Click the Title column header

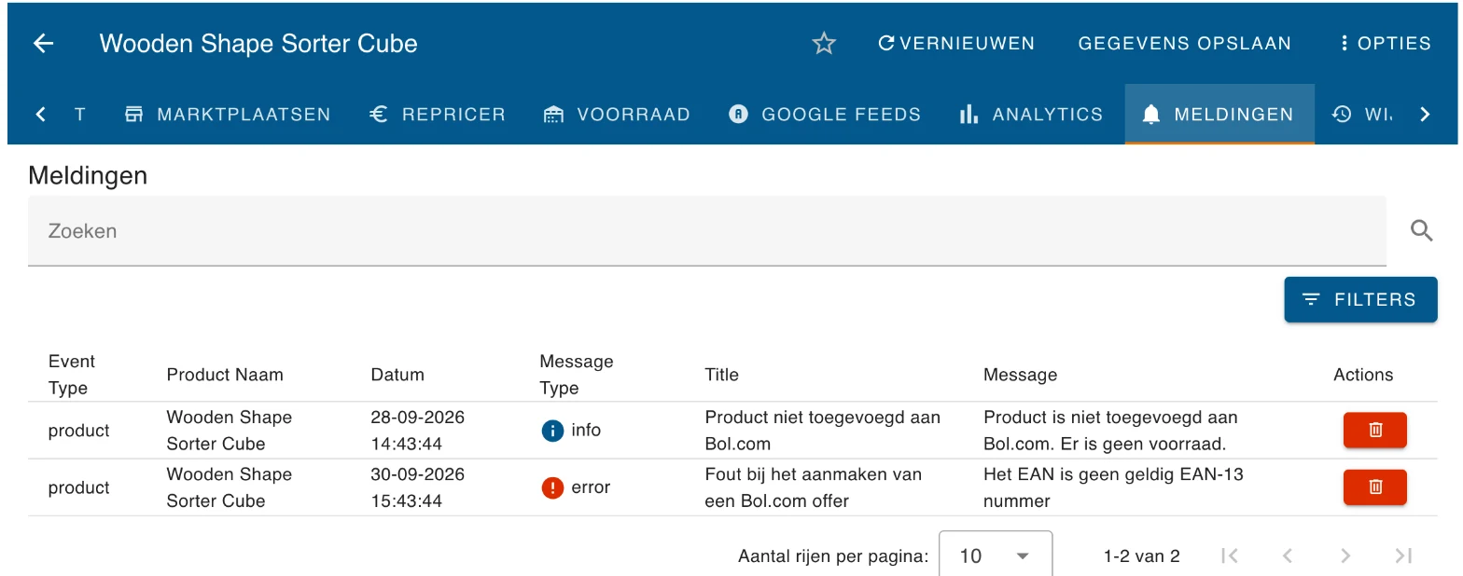pyautogui.click(x=722, y=375)
